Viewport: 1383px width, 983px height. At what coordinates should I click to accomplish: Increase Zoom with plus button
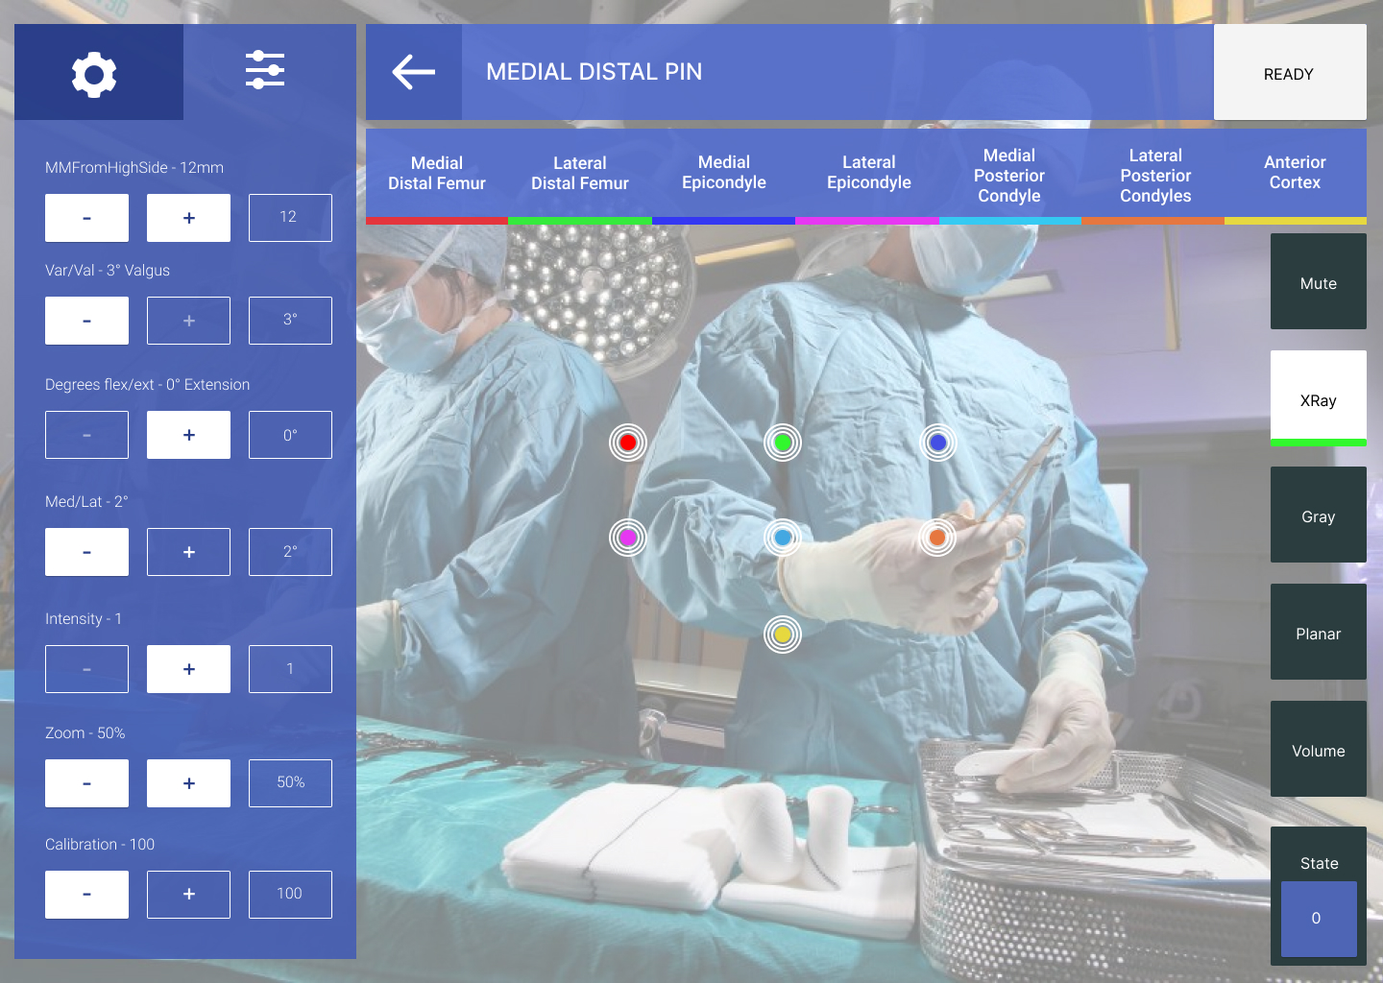tap(188, 783)
